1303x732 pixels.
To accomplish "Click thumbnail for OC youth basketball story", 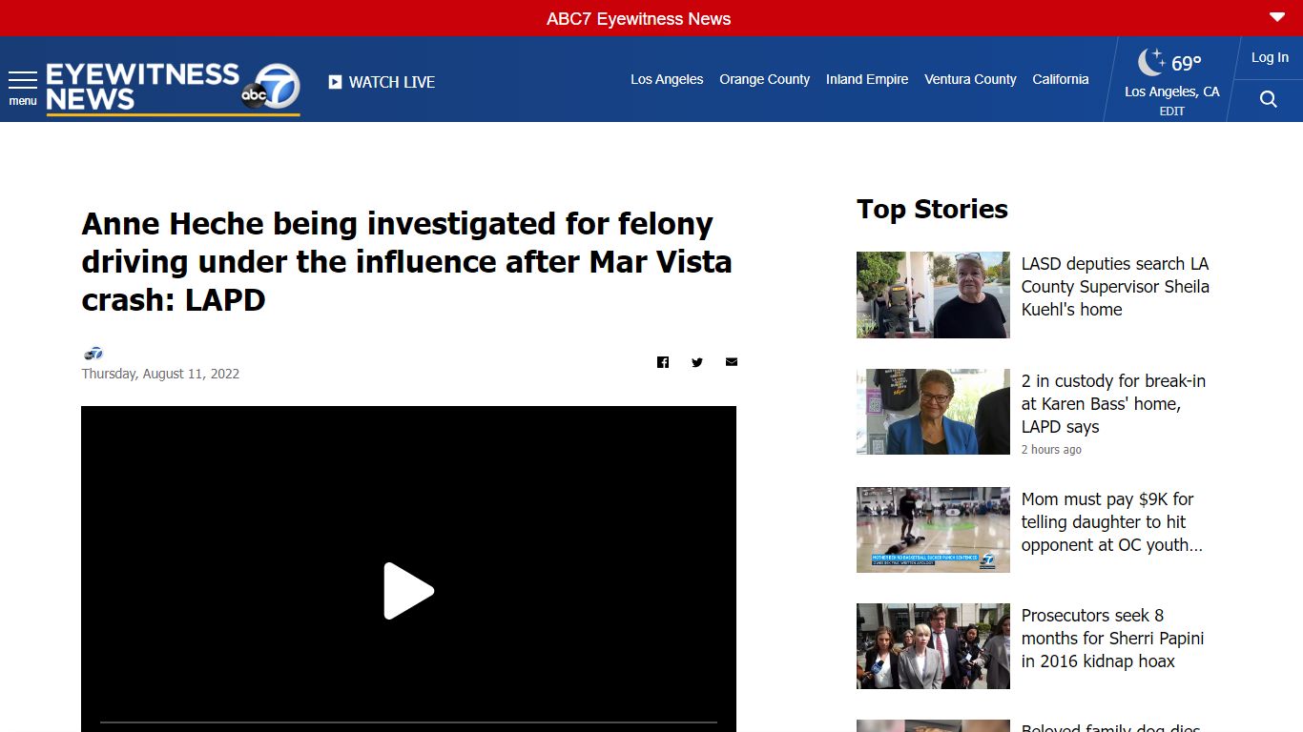I will tap(933, 530).
